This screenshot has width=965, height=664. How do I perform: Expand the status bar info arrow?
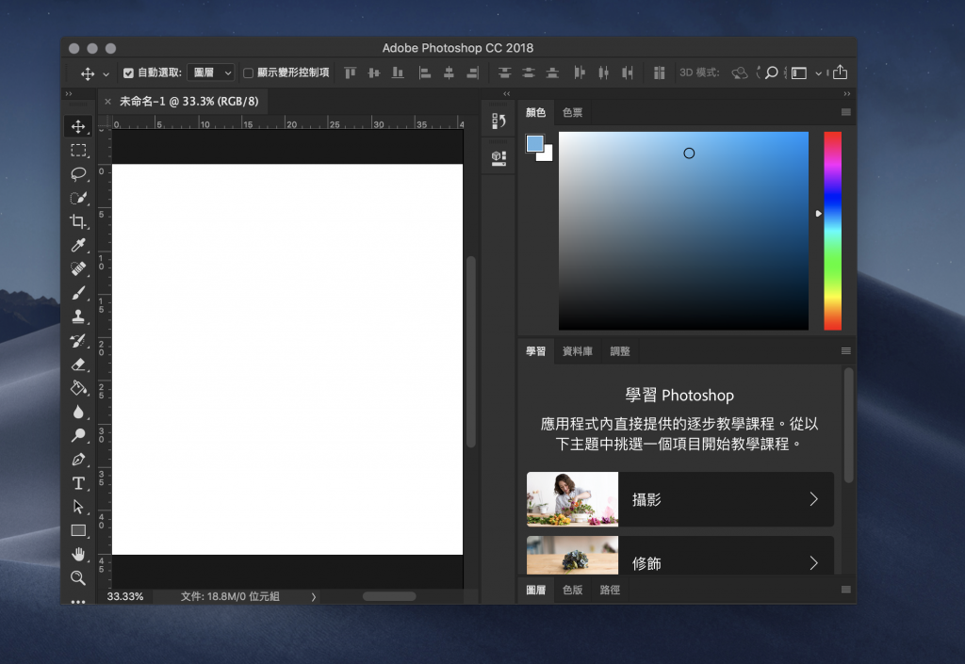point(313,596)
